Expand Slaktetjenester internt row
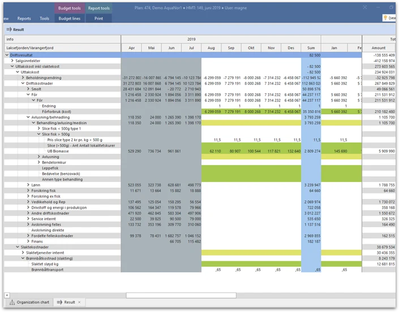 [x=23, y=253]
